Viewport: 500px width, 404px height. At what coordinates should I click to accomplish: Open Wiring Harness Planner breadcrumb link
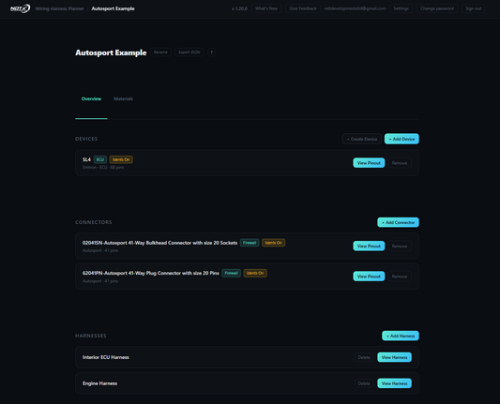pyautogui.click(x=60, y=8)
